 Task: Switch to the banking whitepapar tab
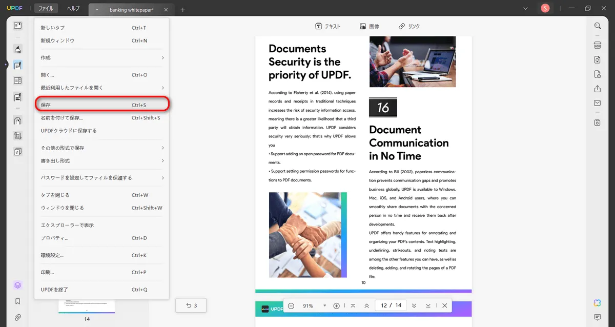[x=131, y=10]
